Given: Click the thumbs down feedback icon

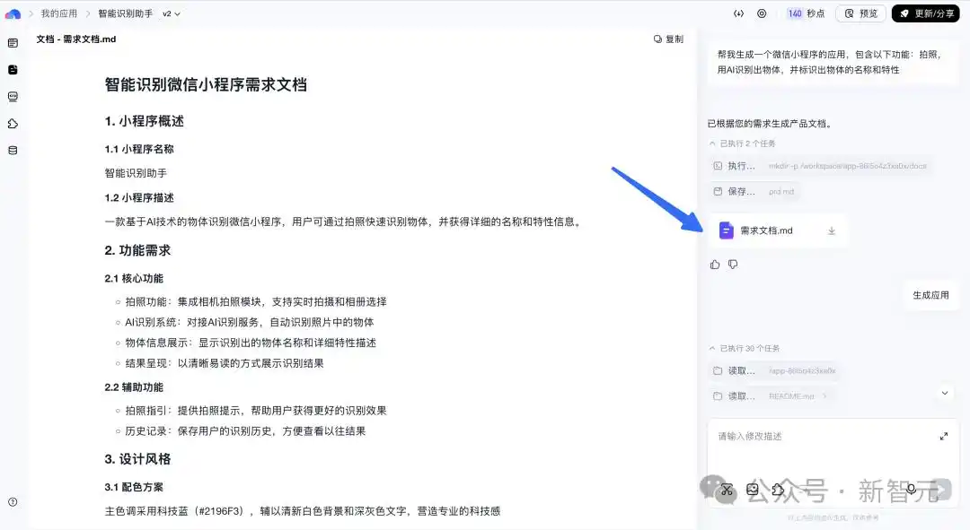Looking at the screenshot, I should (x=733, y=265).
